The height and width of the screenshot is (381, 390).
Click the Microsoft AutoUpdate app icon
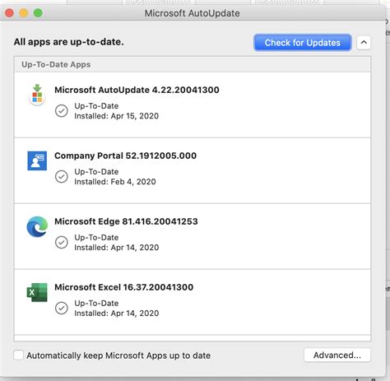pyautogui.click(x=37, y=95)
